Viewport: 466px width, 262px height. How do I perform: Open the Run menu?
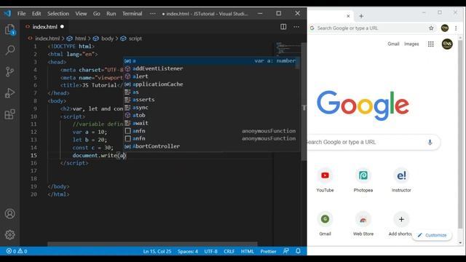tap(111, 14)
